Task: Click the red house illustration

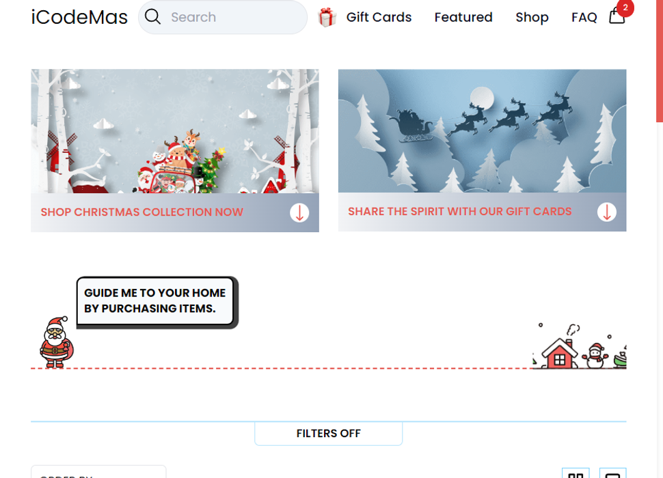Action: 559,352
